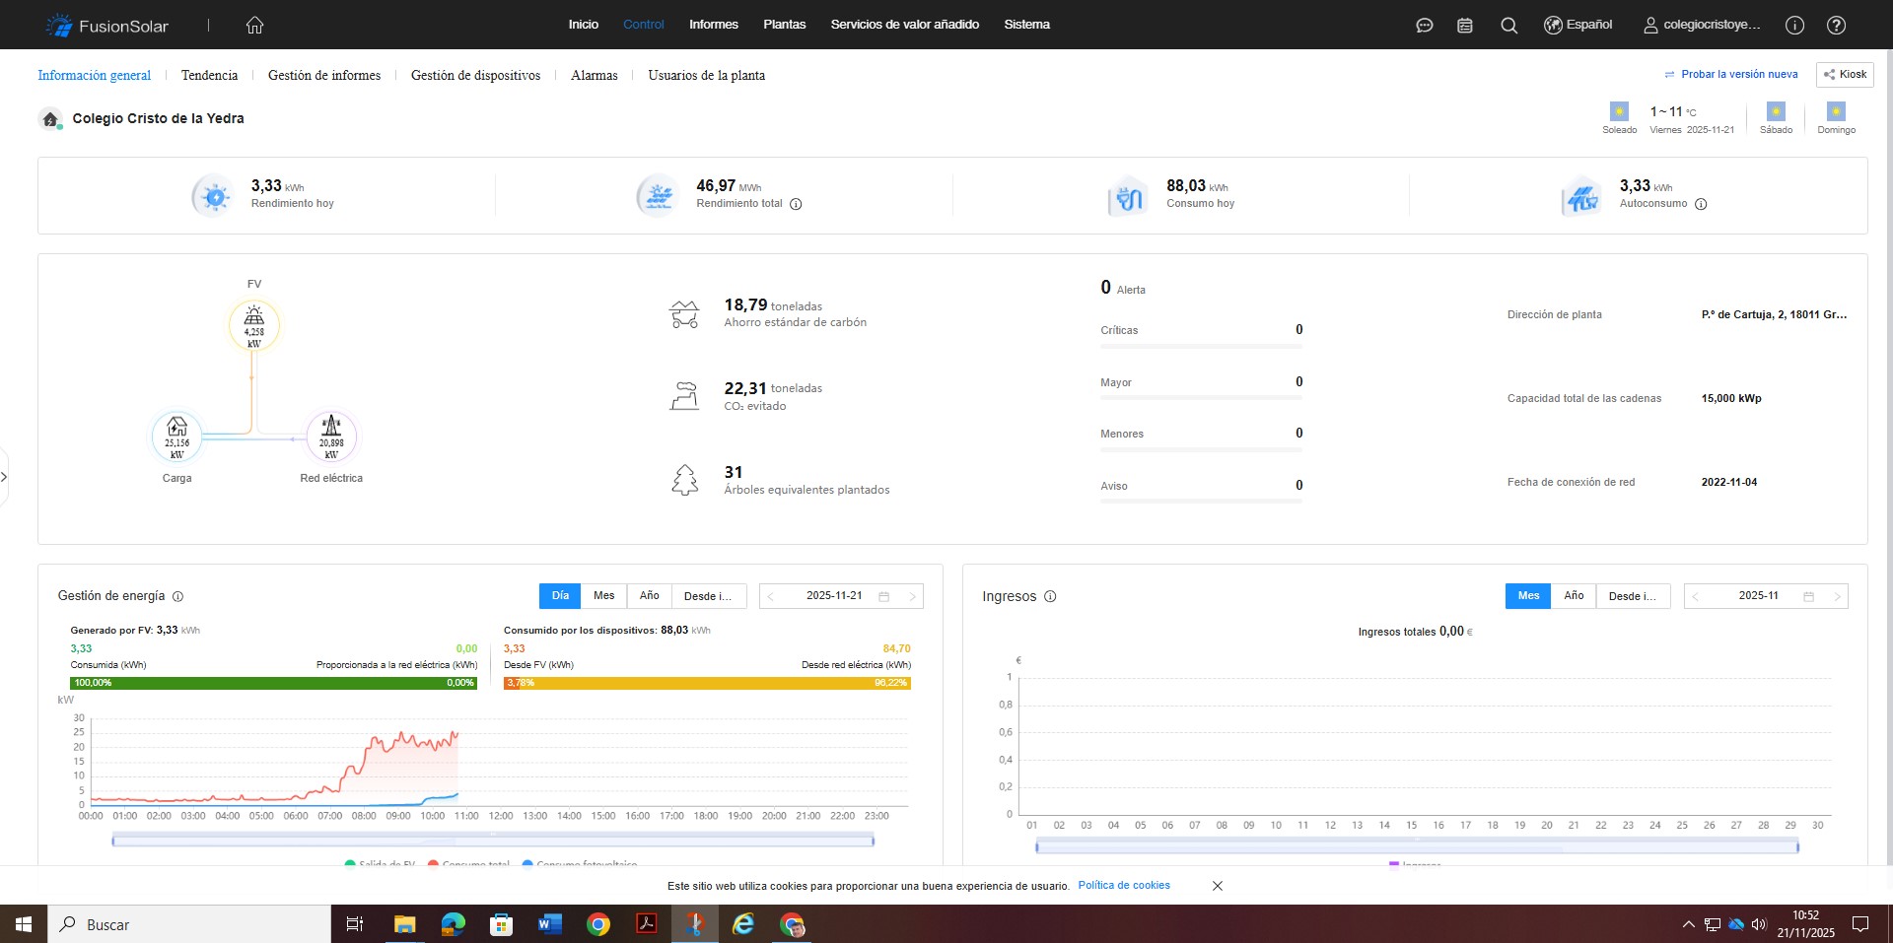Open the calendar tasks icon in header
Screen dimensions: 1893x943
1465,26
